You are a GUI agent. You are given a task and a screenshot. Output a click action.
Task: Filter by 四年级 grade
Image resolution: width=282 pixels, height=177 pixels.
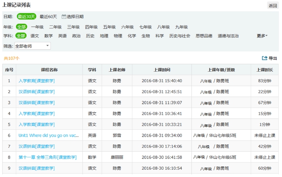[92, 27]
